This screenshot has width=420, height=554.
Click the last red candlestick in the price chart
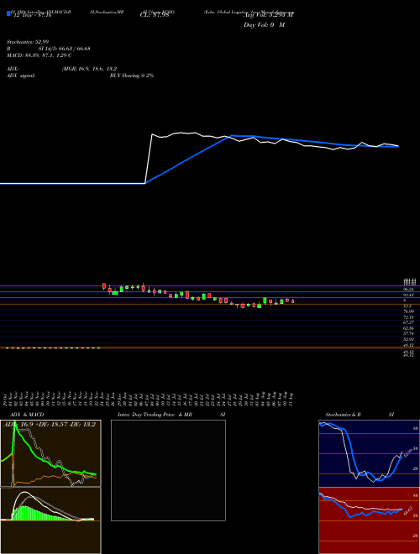[x=292, y=301]
